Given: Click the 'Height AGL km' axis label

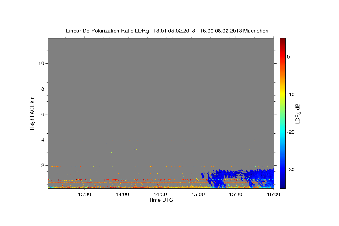Looking at the screenshot, I should click(32, 113).
